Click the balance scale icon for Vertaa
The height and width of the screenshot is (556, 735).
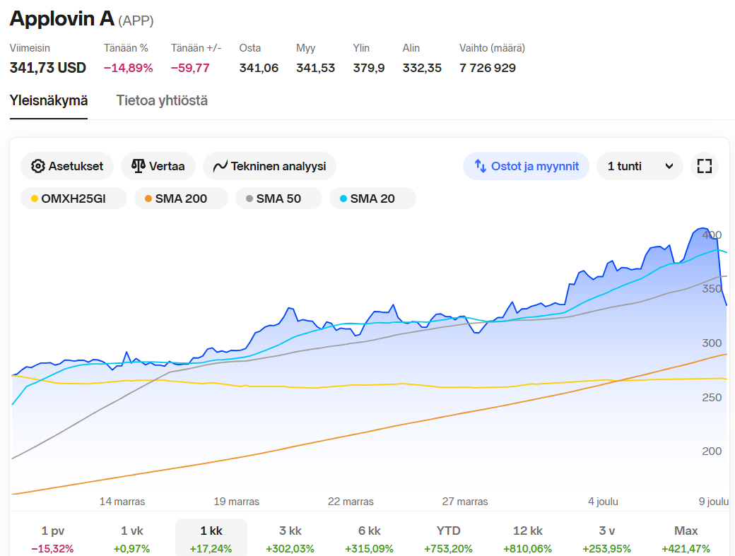click(138, 166)
